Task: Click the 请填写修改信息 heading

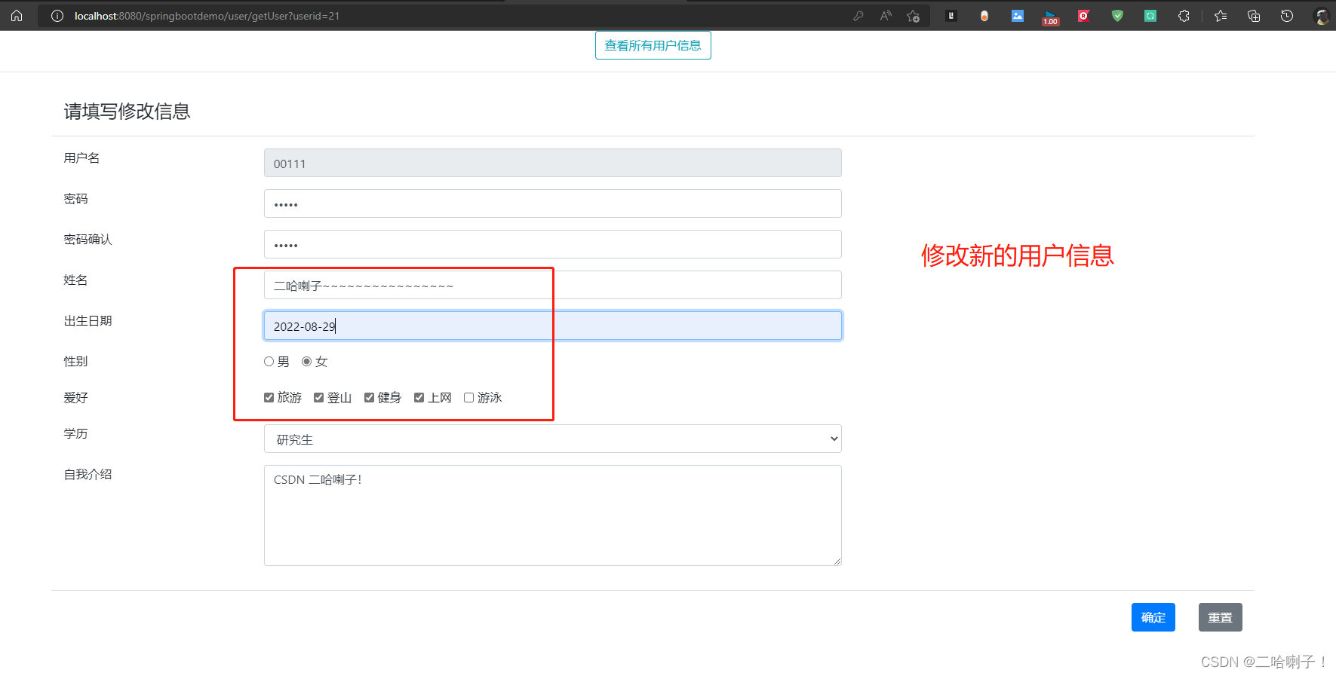Action: [127, 112]
